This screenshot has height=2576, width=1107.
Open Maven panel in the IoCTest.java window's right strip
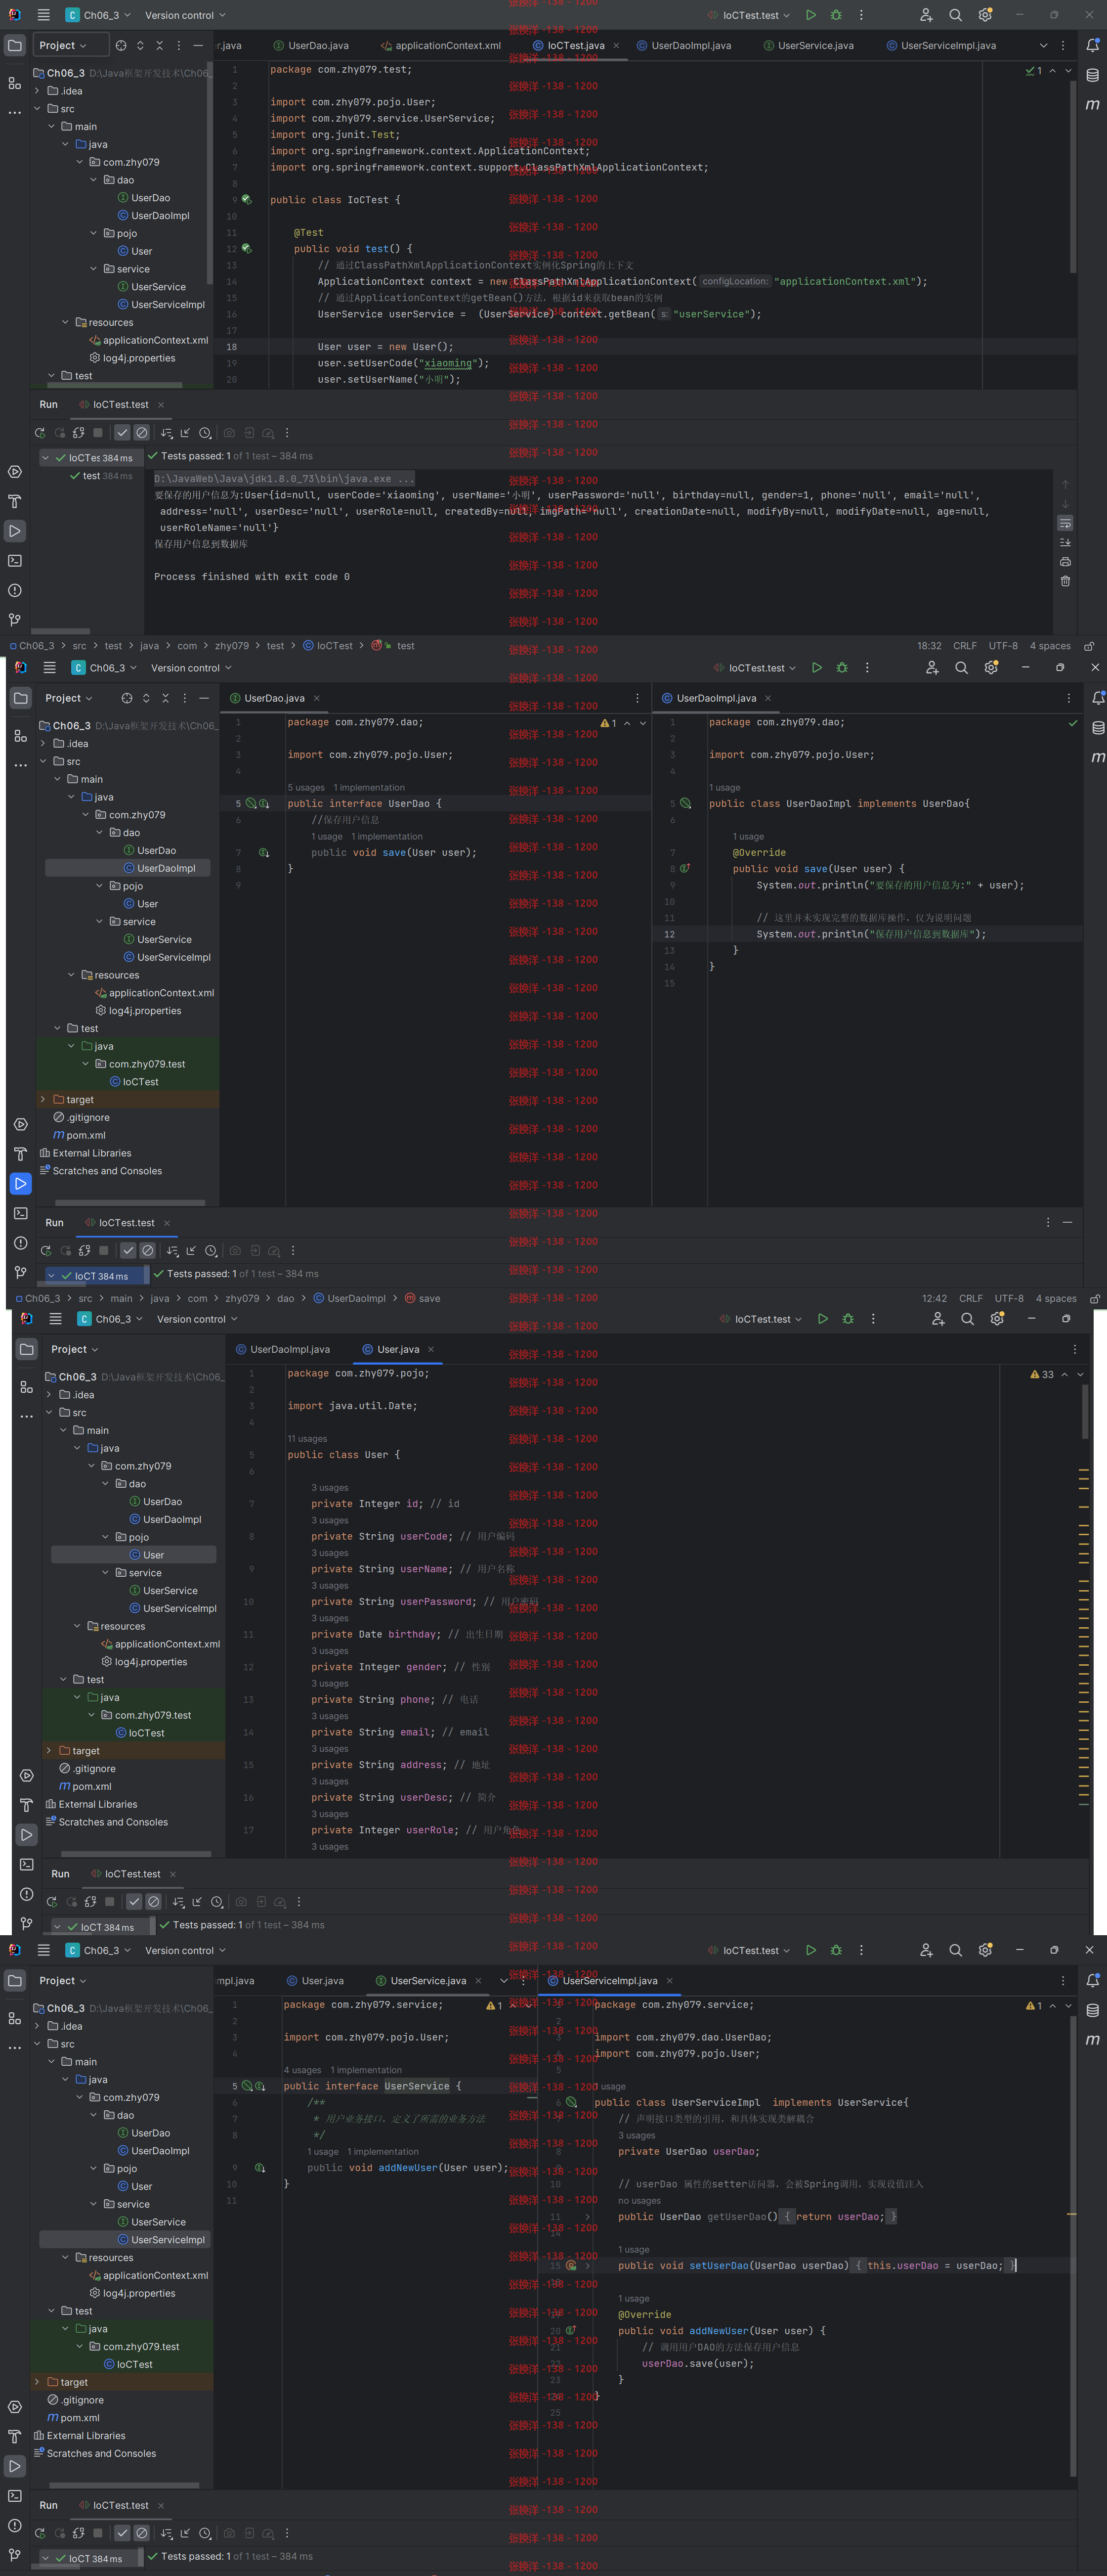point(1092,104)
